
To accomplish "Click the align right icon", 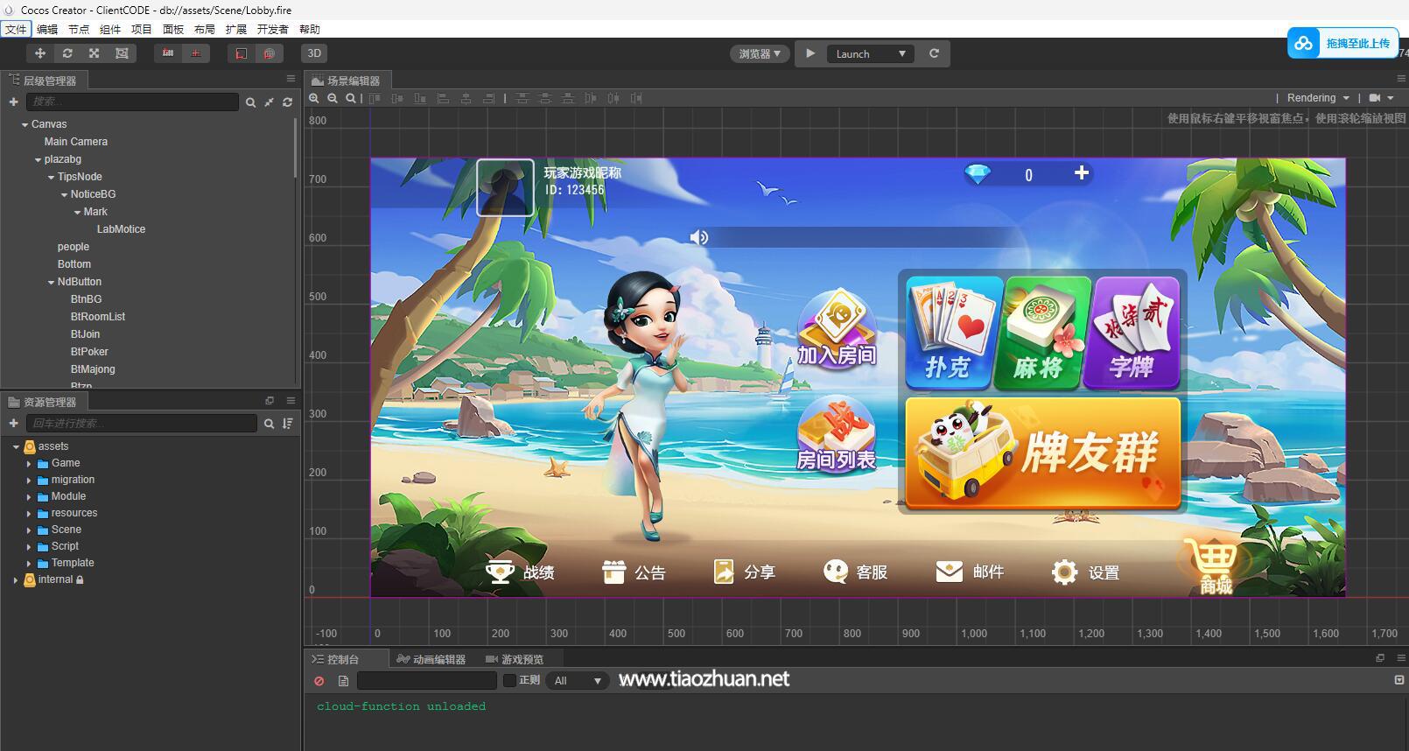I will tap(488, 99).
